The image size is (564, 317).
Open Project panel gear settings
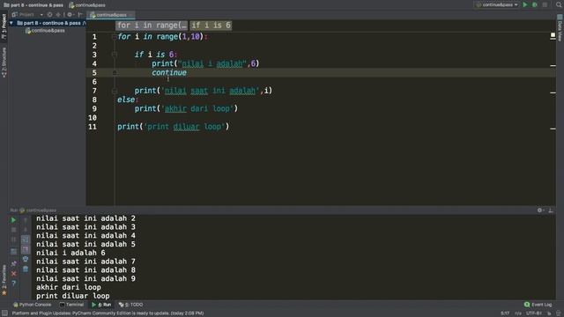pos(70,15)
